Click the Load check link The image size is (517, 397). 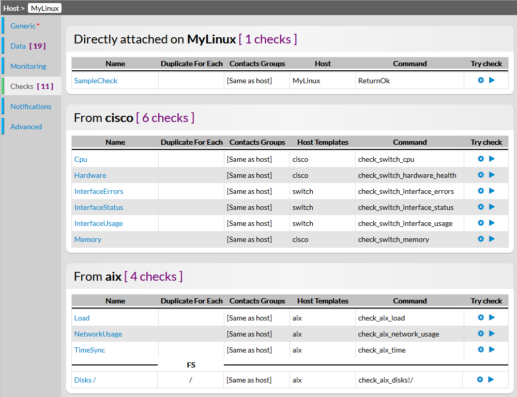click(82, 318)
